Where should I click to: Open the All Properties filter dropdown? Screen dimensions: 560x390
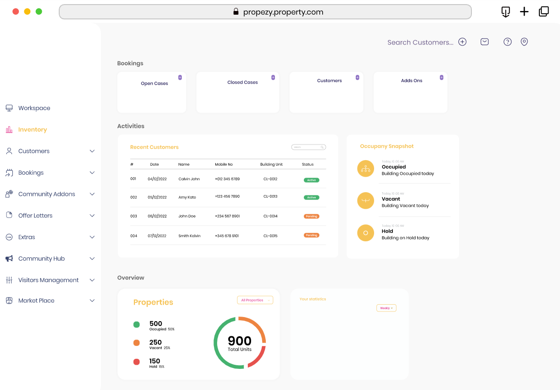[255, 299]
